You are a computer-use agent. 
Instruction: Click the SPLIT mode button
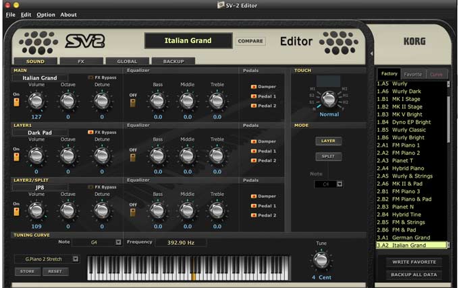328,156
